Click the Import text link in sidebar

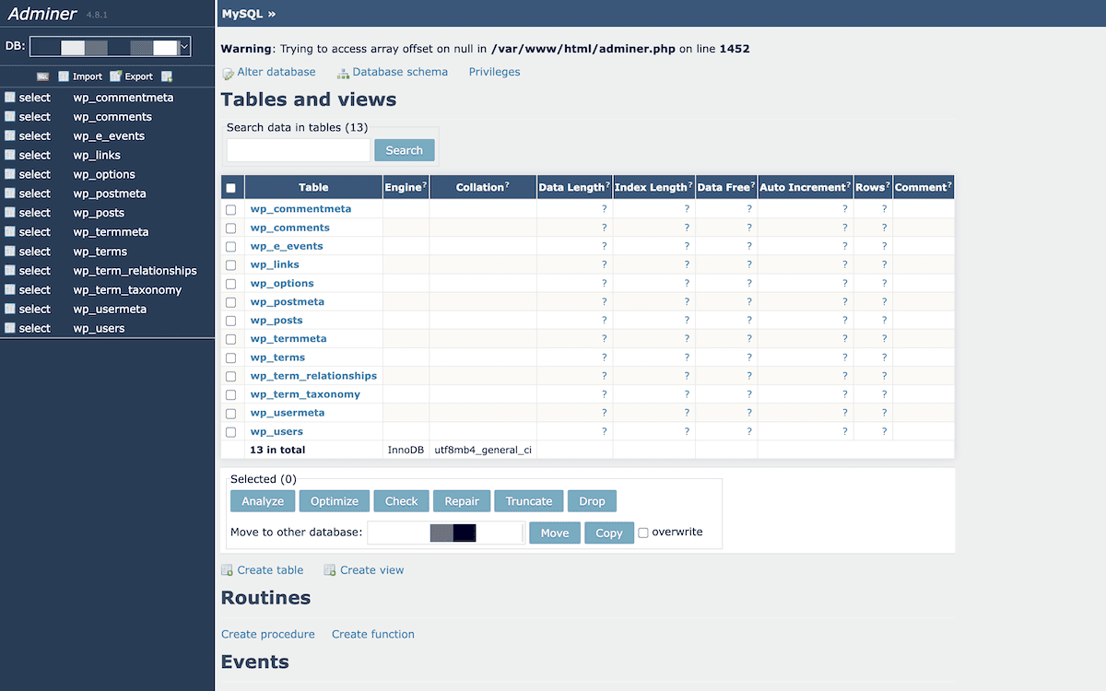pyautogui.click(x=88, y=76)
